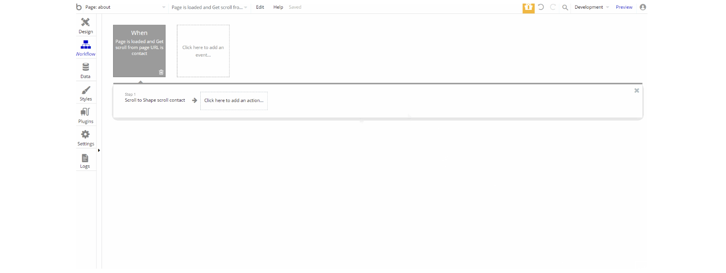Open the Plugins icon

click(x=85, y=112)
